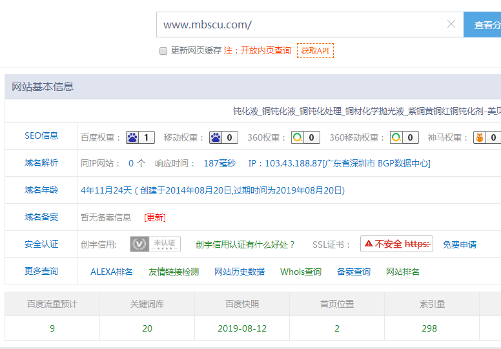Open the 网站排名 link
This screenshot has height=349, width=501.
pos(403,272)
